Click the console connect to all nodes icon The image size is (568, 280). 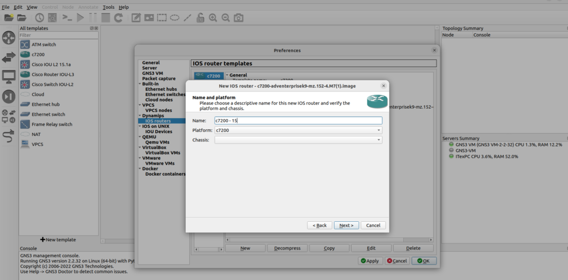67,18
